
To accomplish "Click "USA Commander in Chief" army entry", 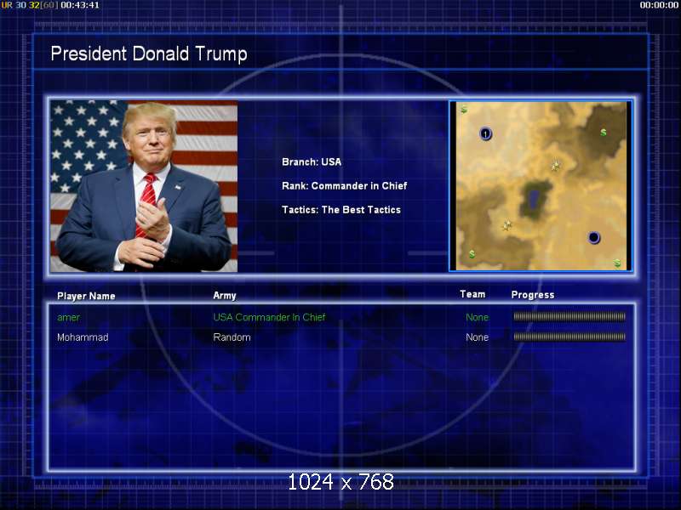I will (269, 317).
